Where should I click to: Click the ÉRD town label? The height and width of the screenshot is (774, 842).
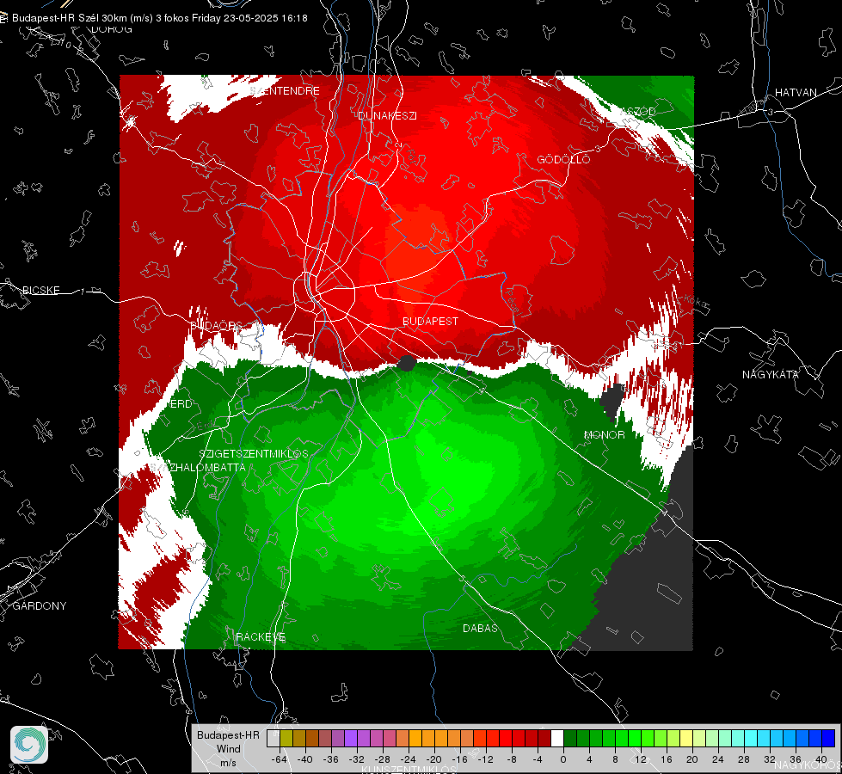pos(180,404)
